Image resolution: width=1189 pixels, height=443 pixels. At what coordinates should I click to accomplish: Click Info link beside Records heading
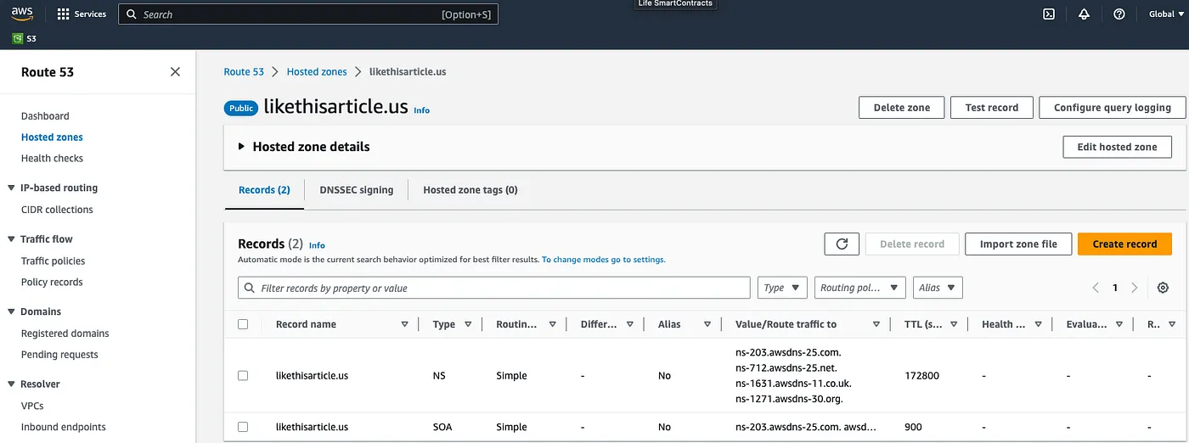coord(317,245)
